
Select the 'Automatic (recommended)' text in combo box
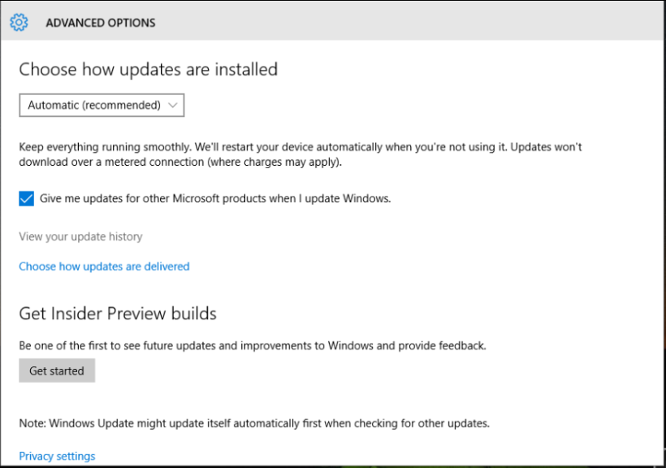(94, 105)
